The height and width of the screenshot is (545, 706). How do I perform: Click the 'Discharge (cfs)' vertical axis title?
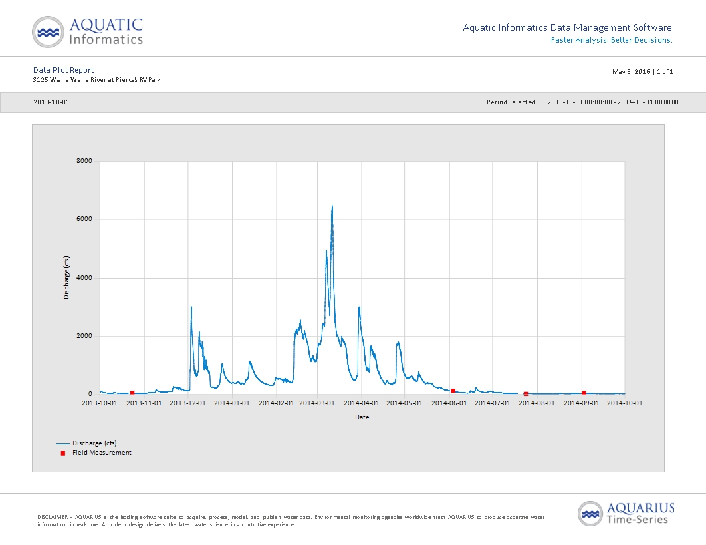click(66, 277)
